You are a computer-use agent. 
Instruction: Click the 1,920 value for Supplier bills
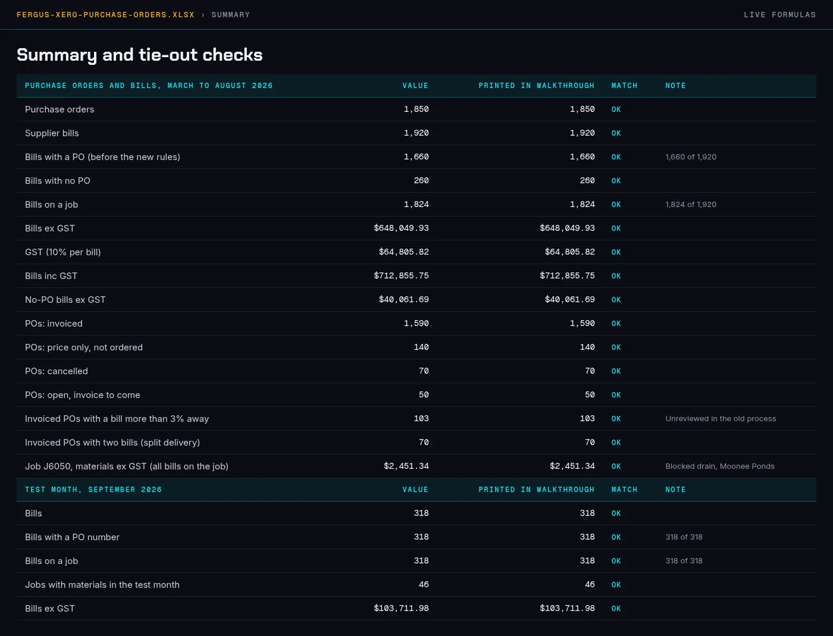coord(416,133)
